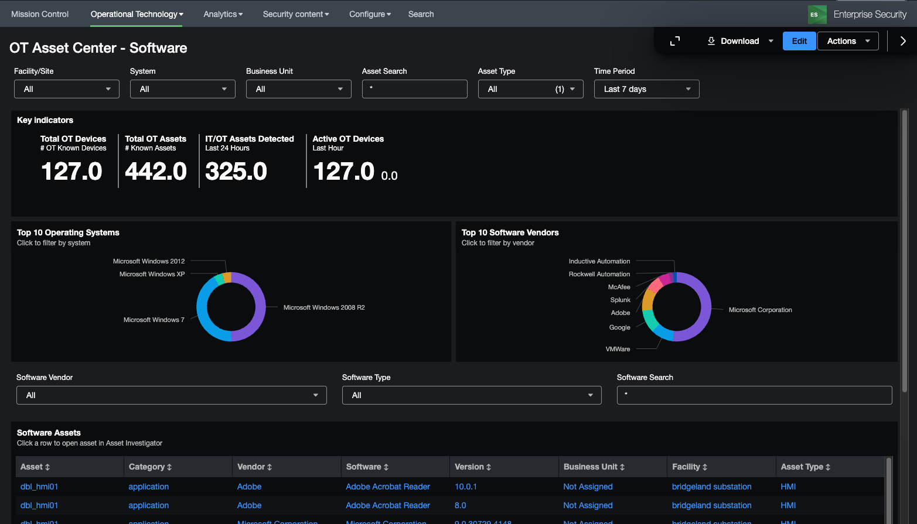Screen dimensions: 917x524
Task: Sort by Facility column sort icon
Action: click(705, 467)
